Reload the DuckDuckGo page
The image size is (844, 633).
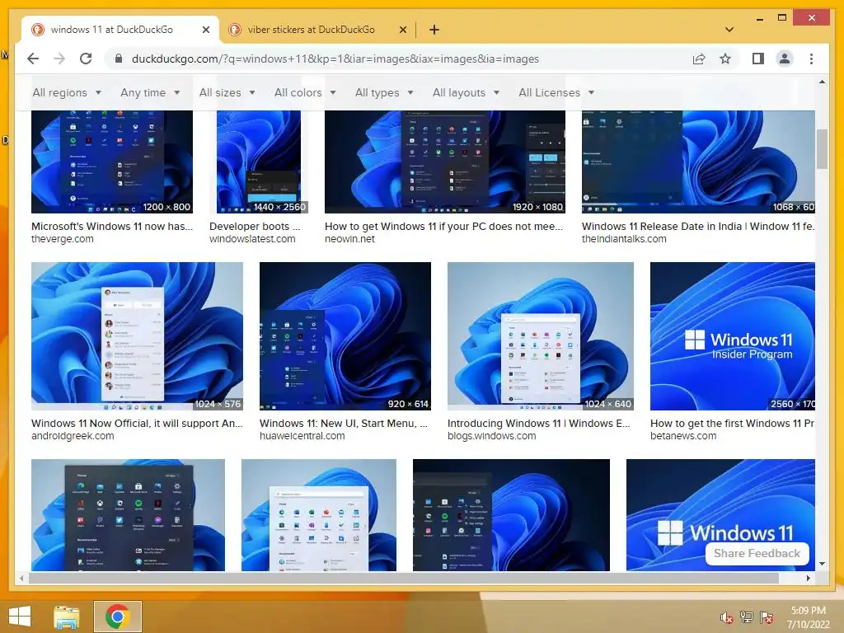pyautogui.click(x=86, y=59)
